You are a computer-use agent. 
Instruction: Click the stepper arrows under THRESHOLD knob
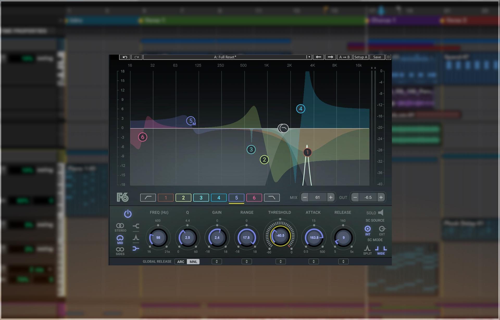[x=280, y=261]
